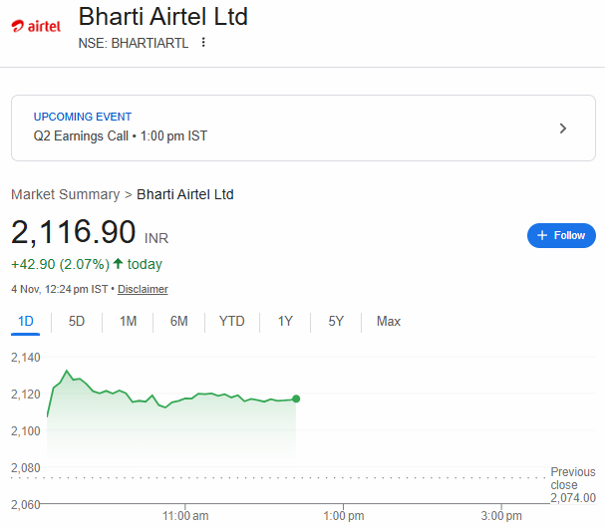
Task: Click the up arrow beside today's change
Action: (x=118, y=264)
